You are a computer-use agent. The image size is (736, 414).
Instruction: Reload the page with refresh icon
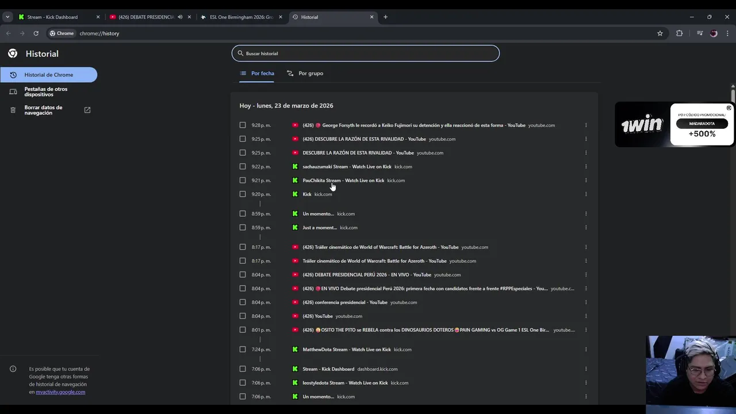click(x=36, y=33)
